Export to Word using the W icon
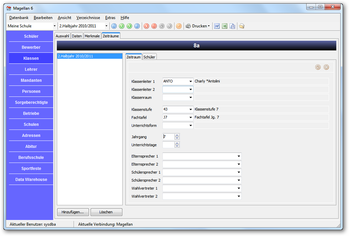349x236 pixels. 217,26
